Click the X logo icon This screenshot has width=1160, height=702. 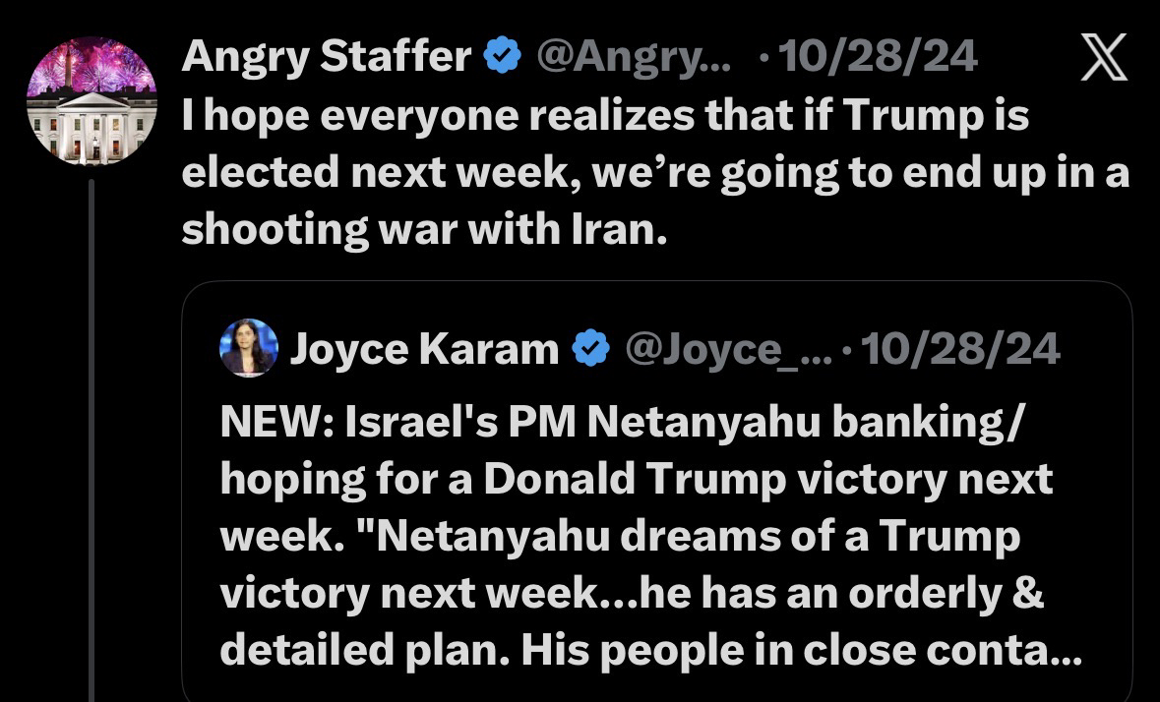point(1104,59)
